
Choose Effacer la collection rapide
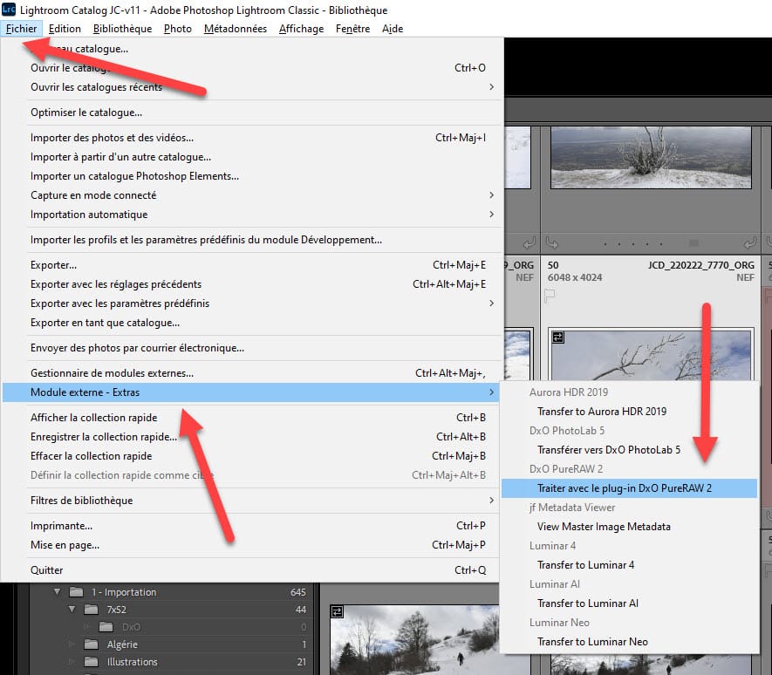[253, 456]
